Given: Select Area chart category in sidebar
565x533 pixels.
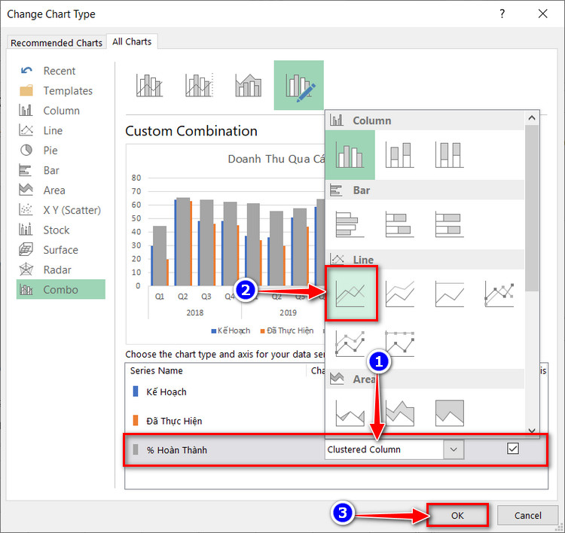Looking at the screenshot, I should click(61, 190).
